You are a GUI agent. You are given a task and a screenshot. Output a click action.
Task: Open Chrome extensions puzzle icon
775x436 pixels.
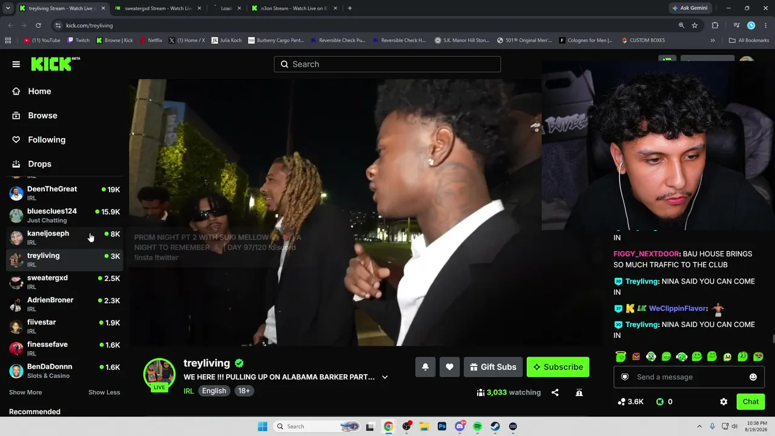715,25
